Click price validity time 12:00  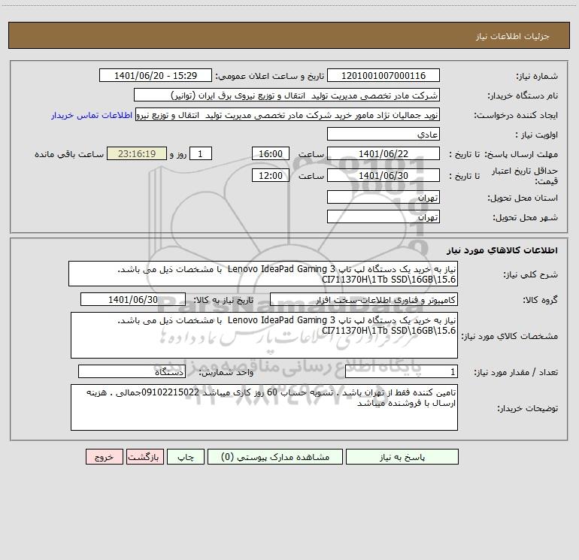270,175
